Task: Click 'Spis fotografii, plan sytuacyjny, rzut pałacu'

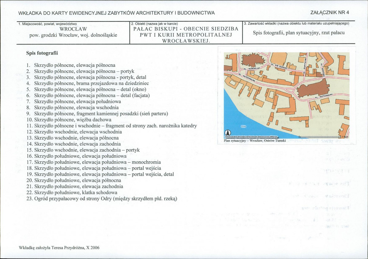Action: tap(299, 33)
